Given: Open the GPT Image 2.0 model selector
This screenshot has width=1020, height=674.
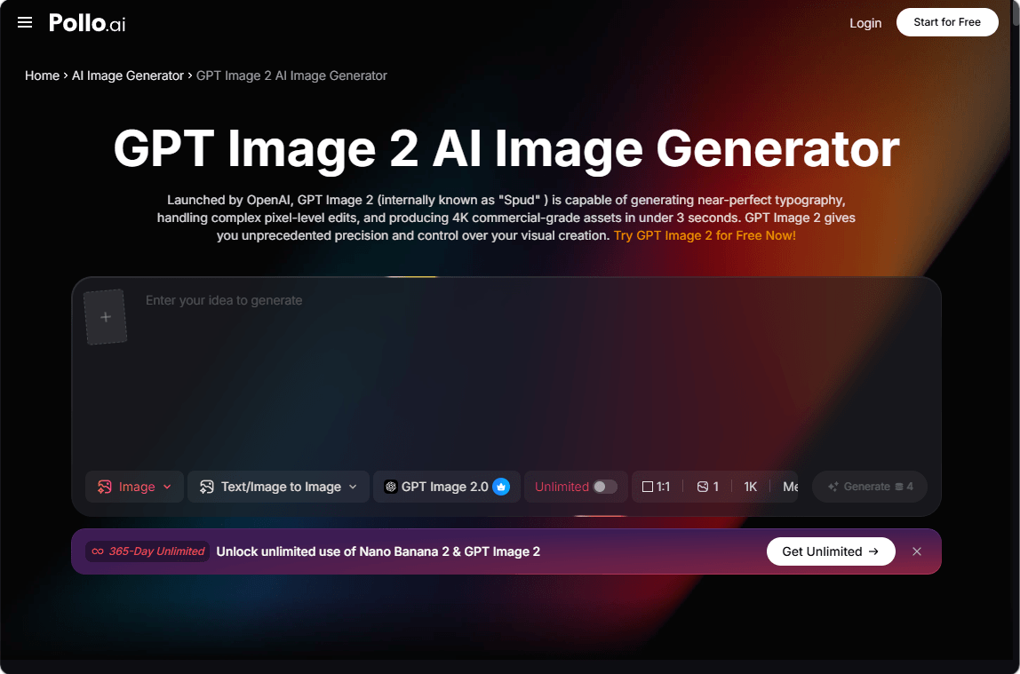Looking at the screenshot, I should (x=446, y=486).
